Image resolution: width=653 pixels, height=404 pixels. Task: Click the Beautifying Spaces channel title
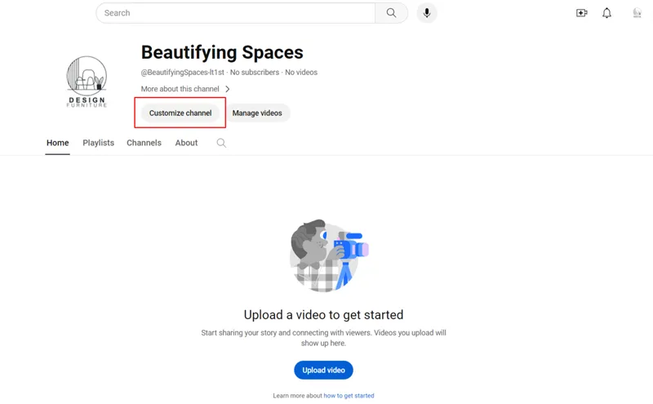[x=222, y=52]
